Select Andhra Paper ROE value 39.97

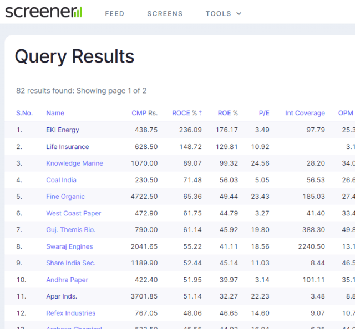coord(229,280)
